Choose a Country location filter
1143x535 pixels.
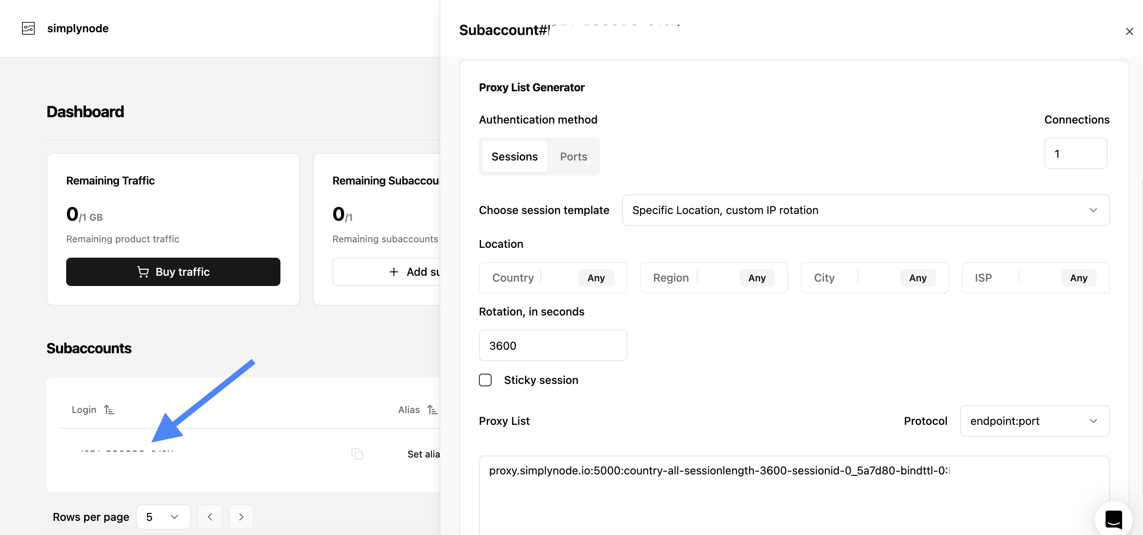[x=553, y=278]
